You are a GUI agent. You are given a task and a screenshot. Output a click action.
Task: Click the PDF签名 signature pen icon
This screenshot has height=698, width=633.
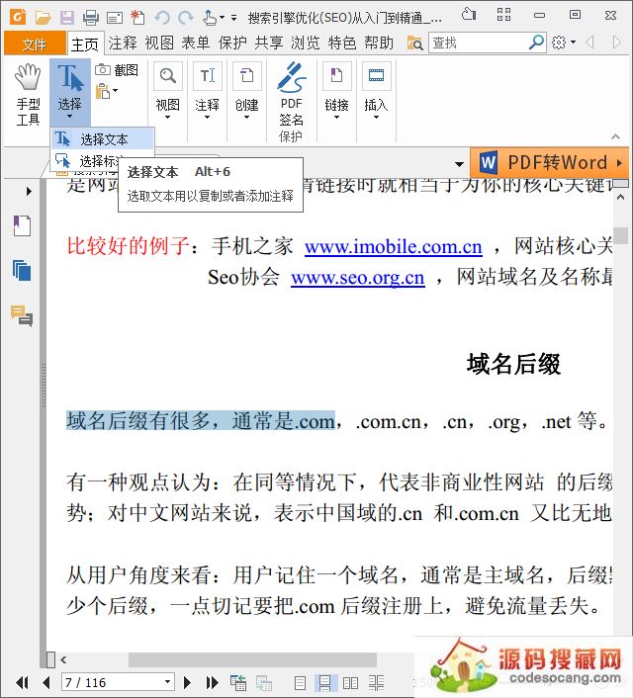click(x=291, y=76)
